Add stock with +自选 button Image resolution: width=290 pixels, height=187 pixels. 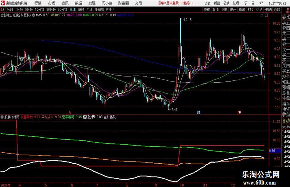tap(268, 10)
